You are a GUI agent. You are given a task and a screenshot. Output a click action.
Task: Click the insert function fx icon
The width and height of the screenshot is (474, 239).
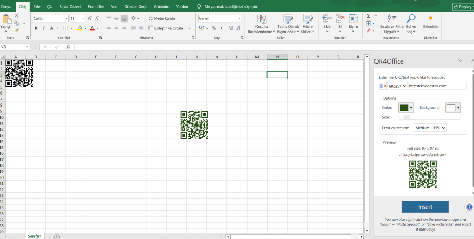pos(68,47)
